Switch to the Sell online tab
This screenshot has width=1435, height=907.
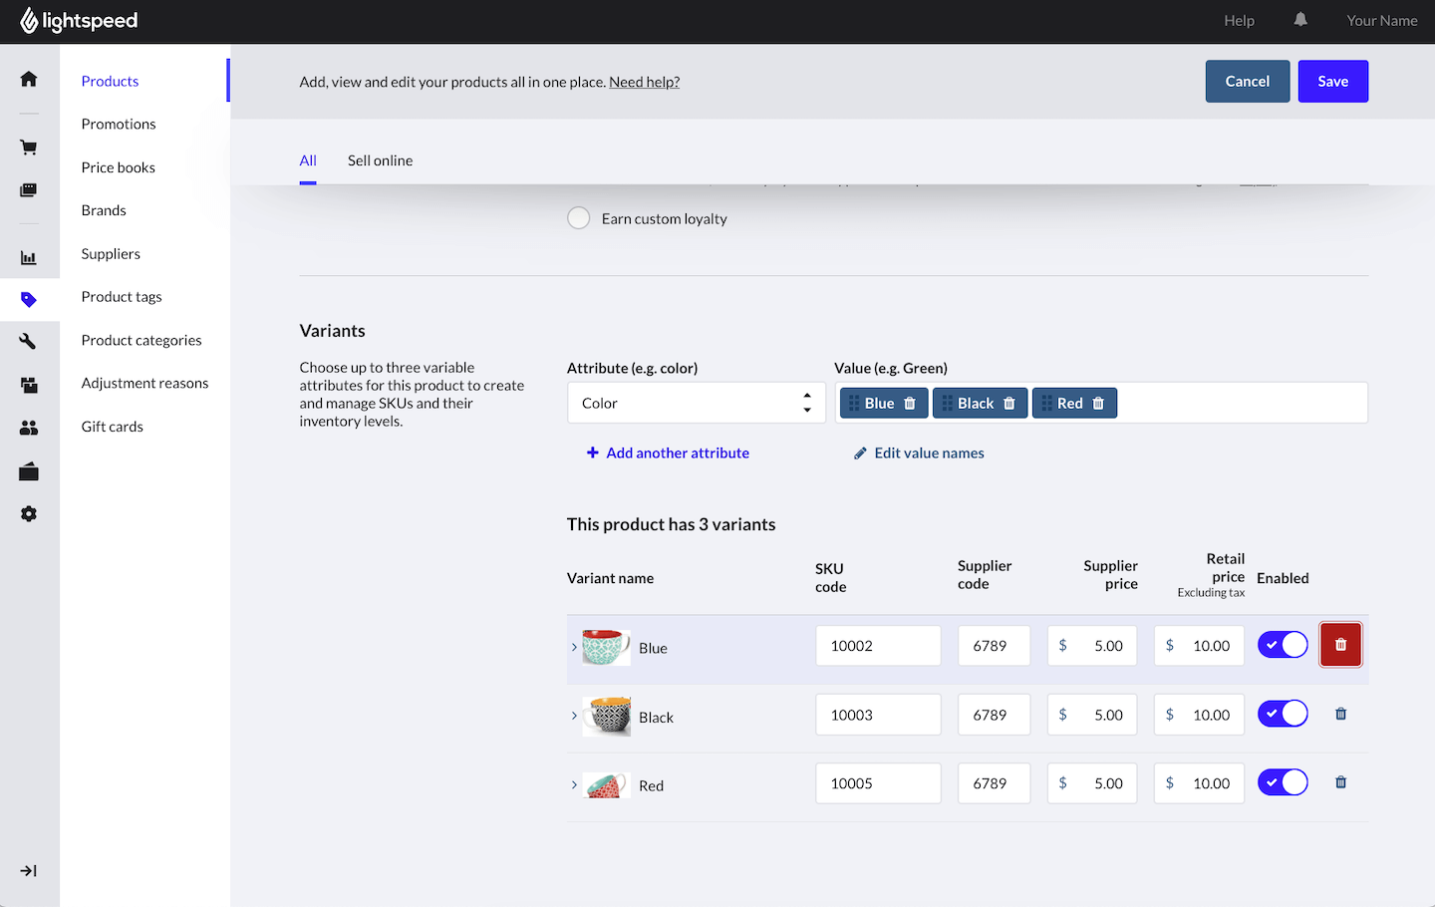[380, 160]
